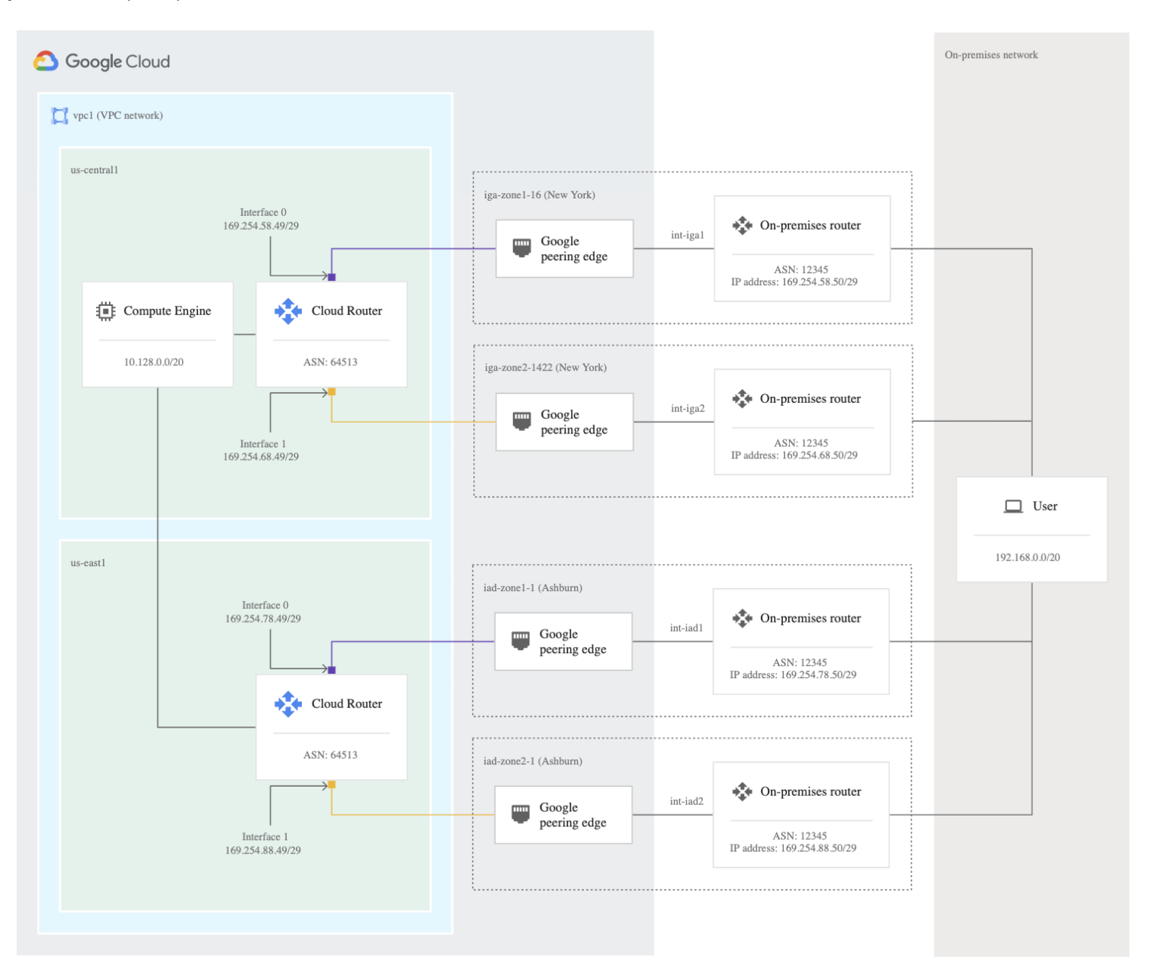Click the int-iad1 link label
Viewport: 1171px width, 972px height.
(687, 629)
